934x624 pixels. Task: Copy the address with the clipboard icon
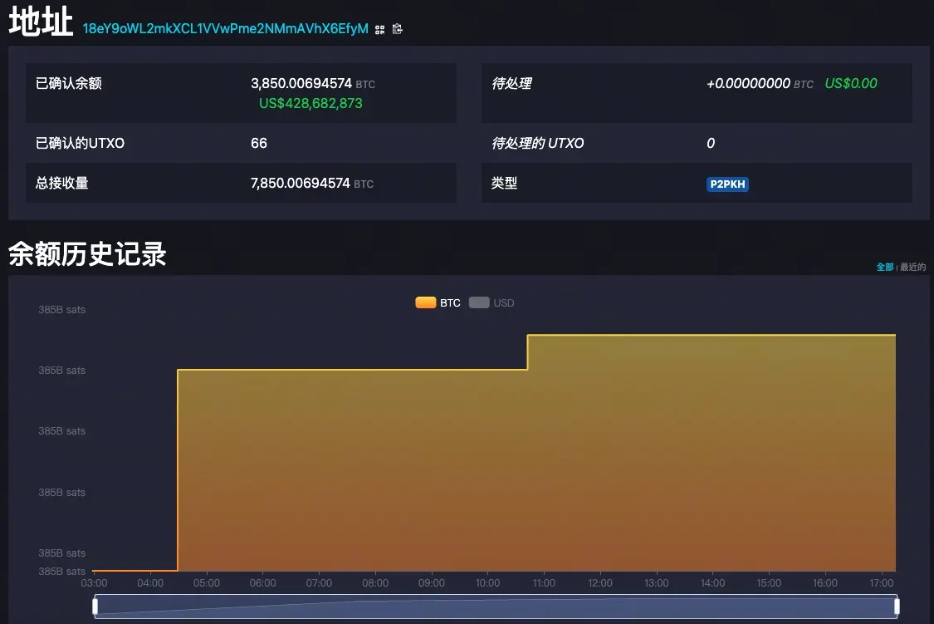[x=398, y=29]
